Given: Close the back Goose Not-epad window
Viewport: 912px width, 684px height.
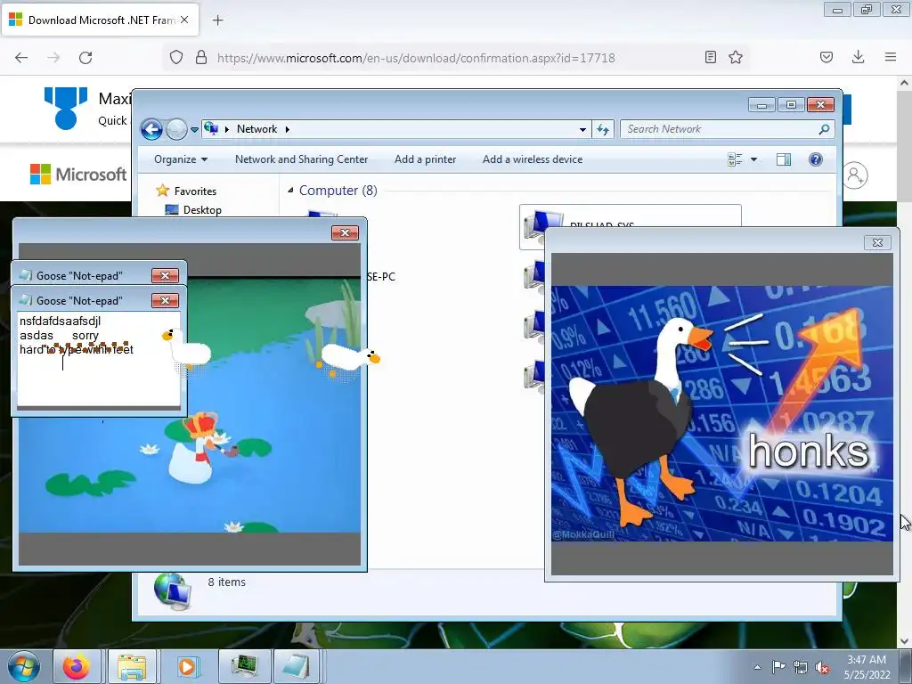Looking at the screenshot, I should pyautogui.click(x=165, y=275).
